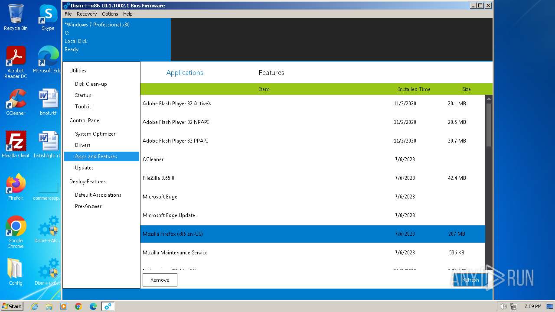Open the Dism++AR desktop icon

point(48,230)
